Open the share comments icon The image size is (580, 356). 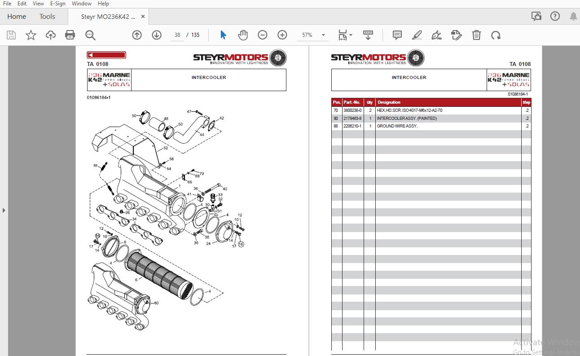click(536, 17)
